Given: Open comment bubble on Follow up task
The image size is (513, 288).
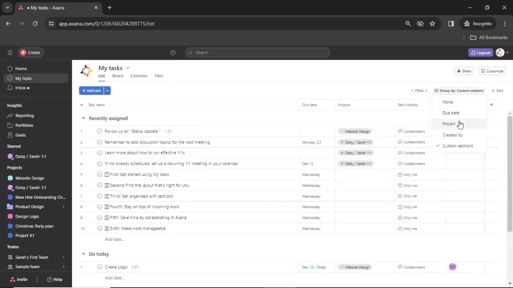Looking at the screenshot, I should pyautogui.click(x=170, y=131).
